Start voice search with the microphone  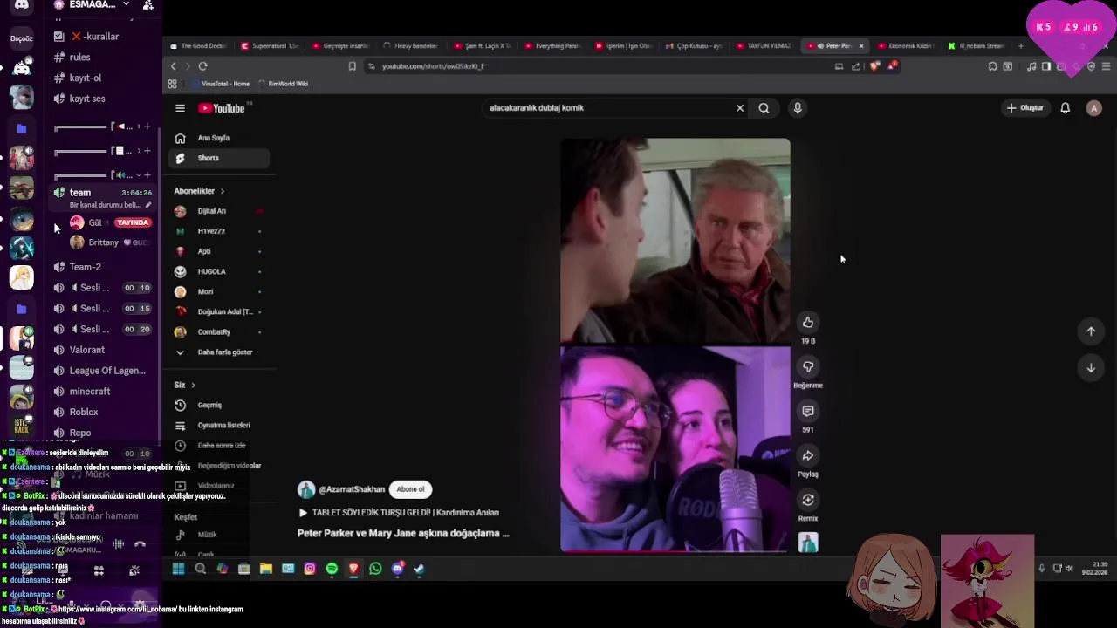(x=797, y=108)
